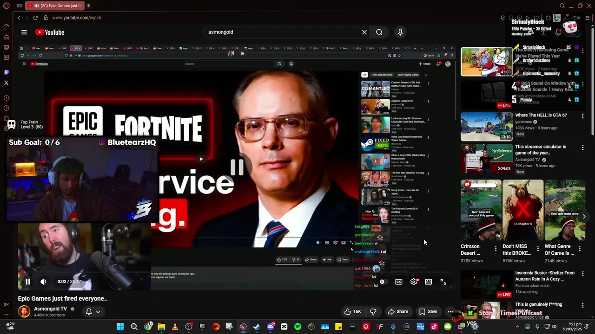Pop out the video with the detach icon
The width and height of the screenshot is (595, 334).
pos(231,53)
